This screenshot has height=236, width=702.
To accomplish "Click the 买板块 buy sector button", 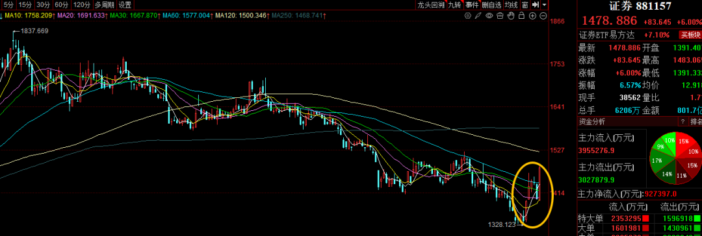I will pyautogui.click(x=690, y=35).
